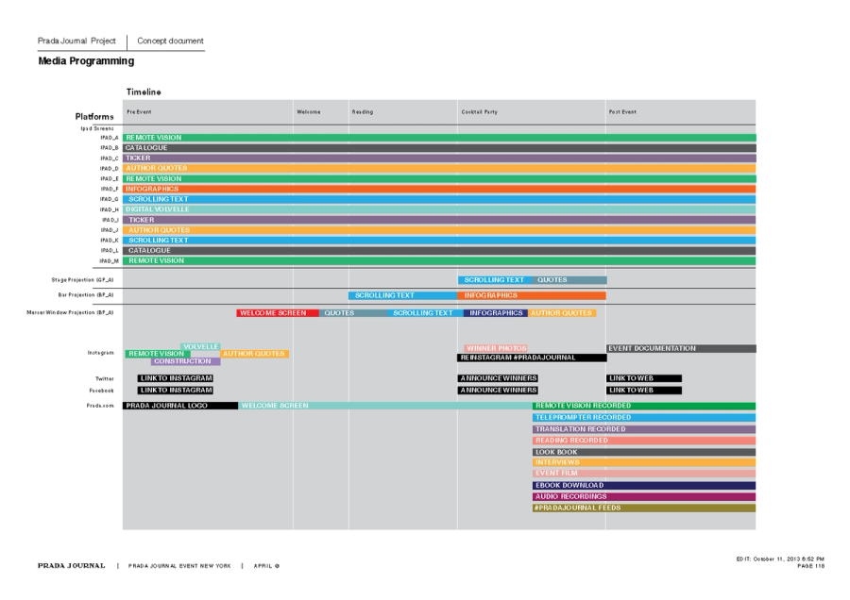The height and width of the screenshot is (600, 850).
Task: Click the IPAD_A Remote Vision bar
Action: point(439,138)
